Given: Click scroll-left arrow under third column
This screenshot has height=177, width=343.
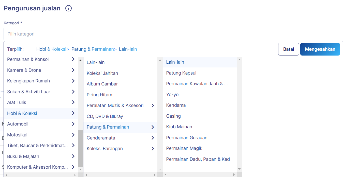Looking at the screenshot, I should click(166, 175).
